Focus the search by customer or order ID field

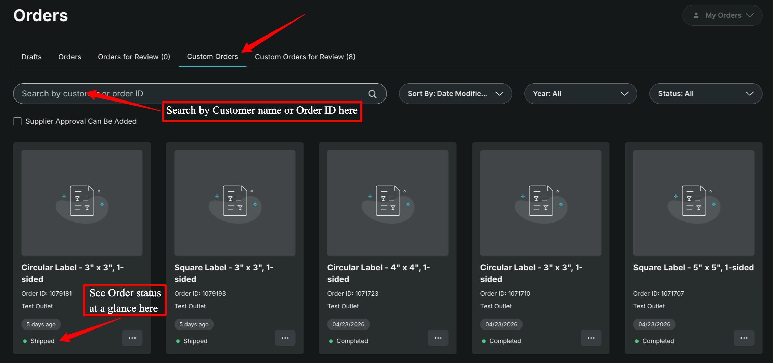[x=200, y=94]
